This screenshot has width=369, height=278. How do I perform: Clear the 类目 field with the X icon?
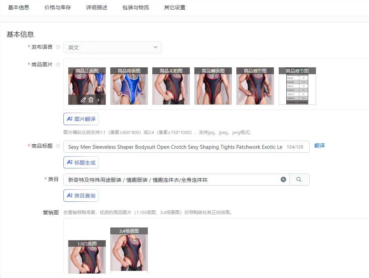tap(283, 180)
